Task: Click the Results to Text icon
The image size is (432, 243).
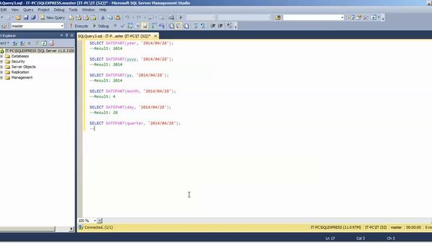Action: tap(171, 26)
